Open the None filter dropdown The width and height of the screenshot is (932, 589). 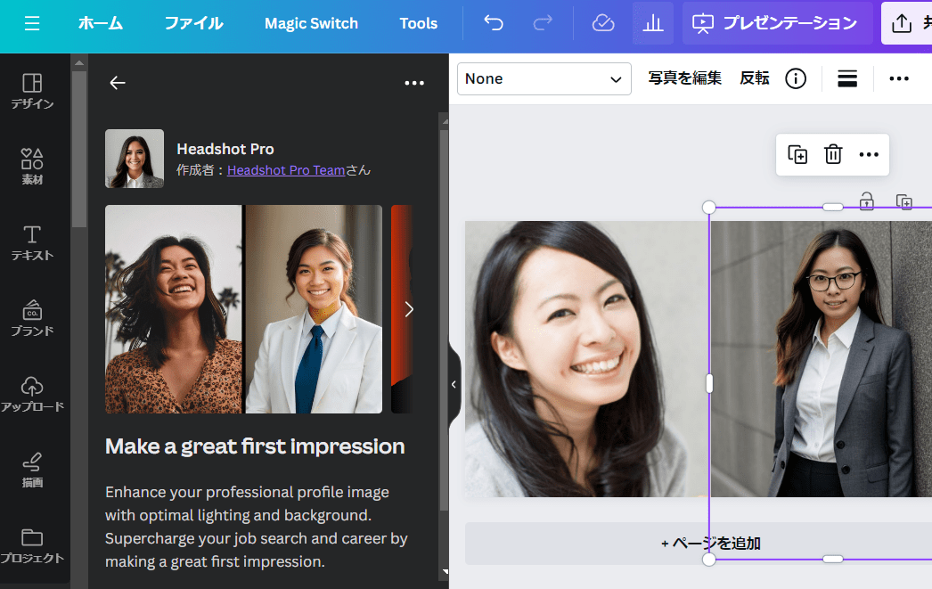pyautogui.click(x=544, y=78)
